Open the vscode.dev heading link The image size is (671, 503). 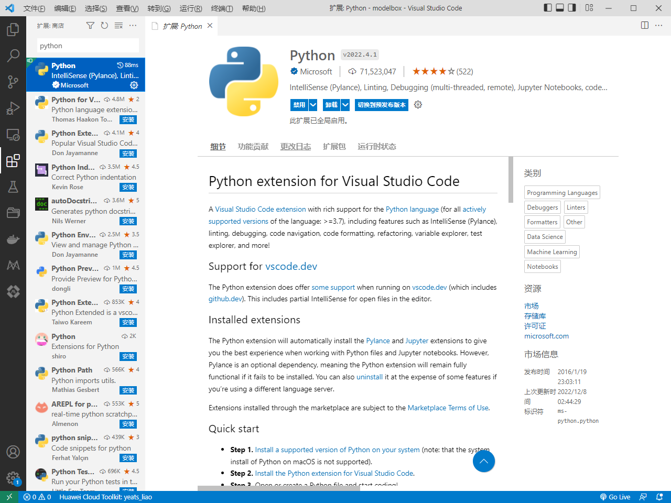coord(291,266)
